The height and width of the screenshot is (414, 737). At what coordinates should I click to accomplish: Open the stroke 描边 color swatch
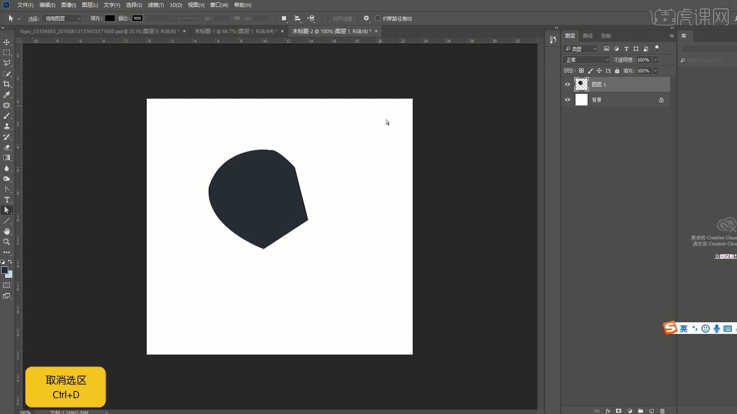[137, 18]
